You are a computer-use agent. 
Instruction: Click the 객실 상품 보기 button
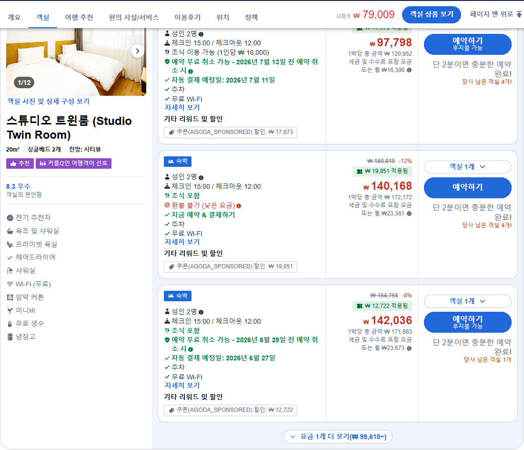coord(432,14)
